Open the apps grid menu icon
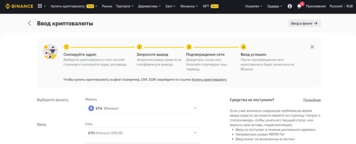Viewport: 356px width, 144px height. pos(40,6)
